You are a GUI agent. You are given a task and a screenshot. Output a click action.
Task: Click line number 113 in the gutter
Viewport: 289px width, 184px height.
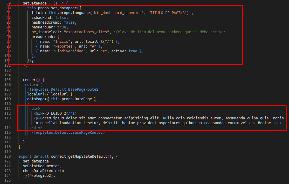7,118
